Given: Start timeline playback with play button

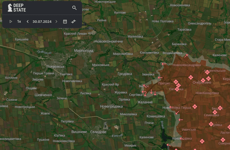Looking at the screenshot, I should 11,21.
